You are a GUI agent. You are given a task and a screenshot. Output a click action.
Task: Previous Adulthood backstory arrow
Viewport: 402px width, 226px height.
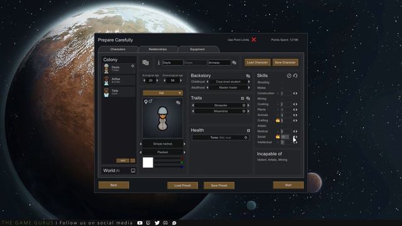tap(207, 88)
